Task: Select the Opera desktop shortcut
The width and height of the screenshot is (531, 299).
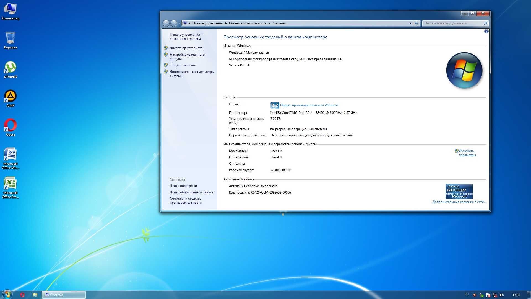Action: pyautogui.click(x=10, y=128)
